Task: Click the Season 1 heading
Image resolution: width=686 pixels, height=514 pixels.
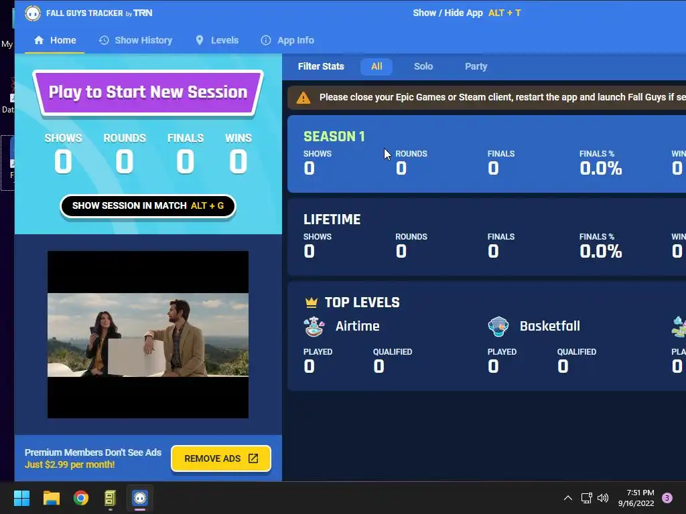Action: point(334,137)
